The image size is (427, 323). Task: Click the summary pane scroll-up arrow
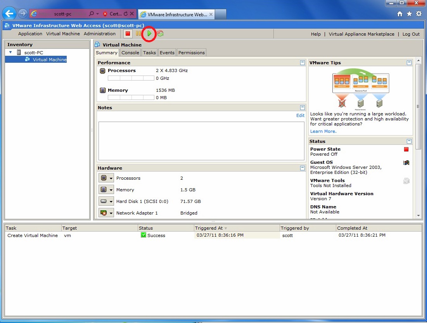point(418,60)
